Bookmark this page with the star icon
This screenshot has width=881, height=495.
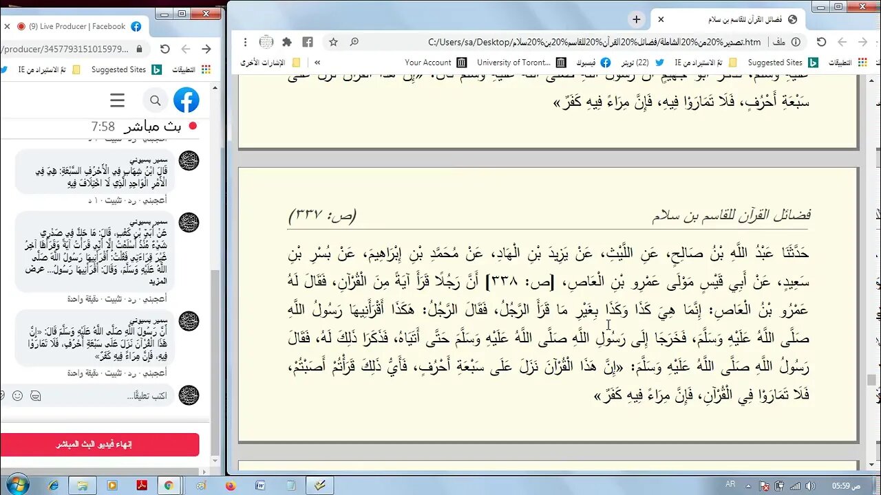[333, 42]
